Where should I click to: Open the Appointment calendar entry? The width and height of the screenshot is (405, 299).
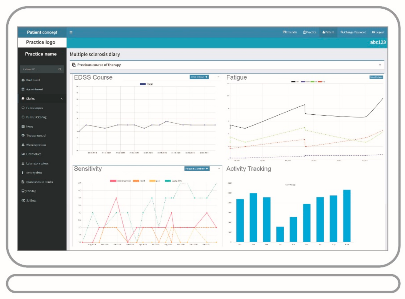[x=34, y=89]
